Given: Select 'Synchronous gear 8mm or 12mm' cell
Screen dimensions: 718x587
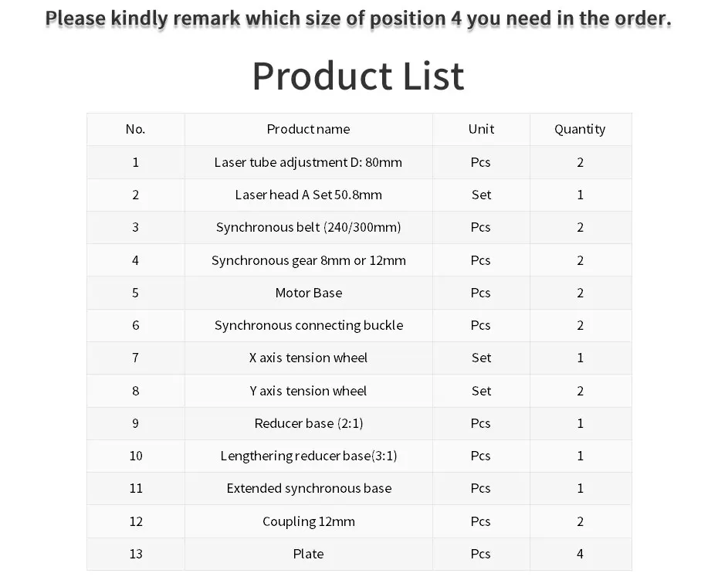Looking at the screenshot, I should [308, 260].
